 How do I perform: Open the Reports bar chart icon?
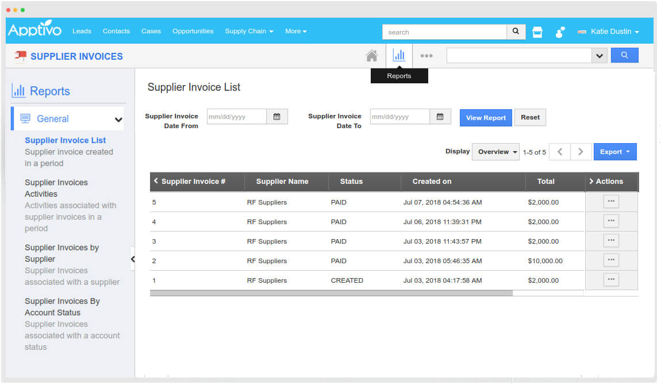399,56
